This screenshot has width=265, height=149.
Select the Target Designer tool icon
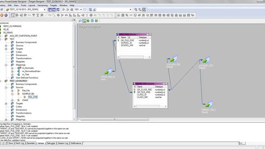coord(84,21)
